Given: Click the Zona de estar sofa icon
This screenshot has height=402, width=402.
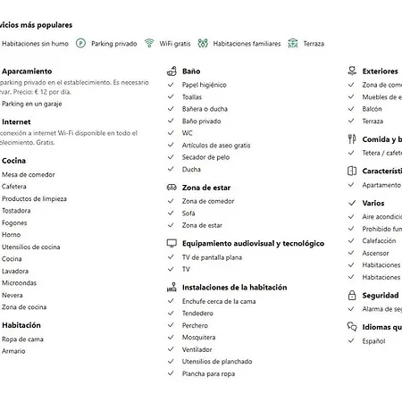Looking at the screenshot, I should 172,188.
